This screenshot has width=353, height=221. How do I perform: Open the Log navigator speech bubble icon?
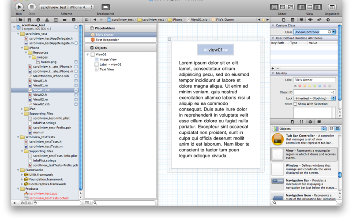pyautogui.click(x=73, y=20)
